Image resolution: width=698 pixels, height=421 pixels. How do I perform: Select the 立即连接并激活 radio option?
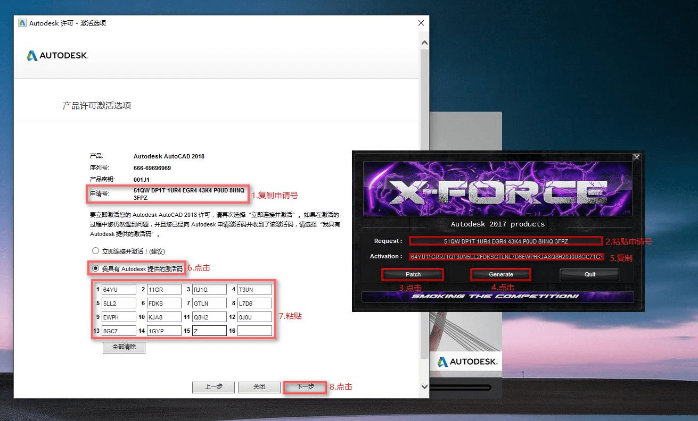click(96, 250)
